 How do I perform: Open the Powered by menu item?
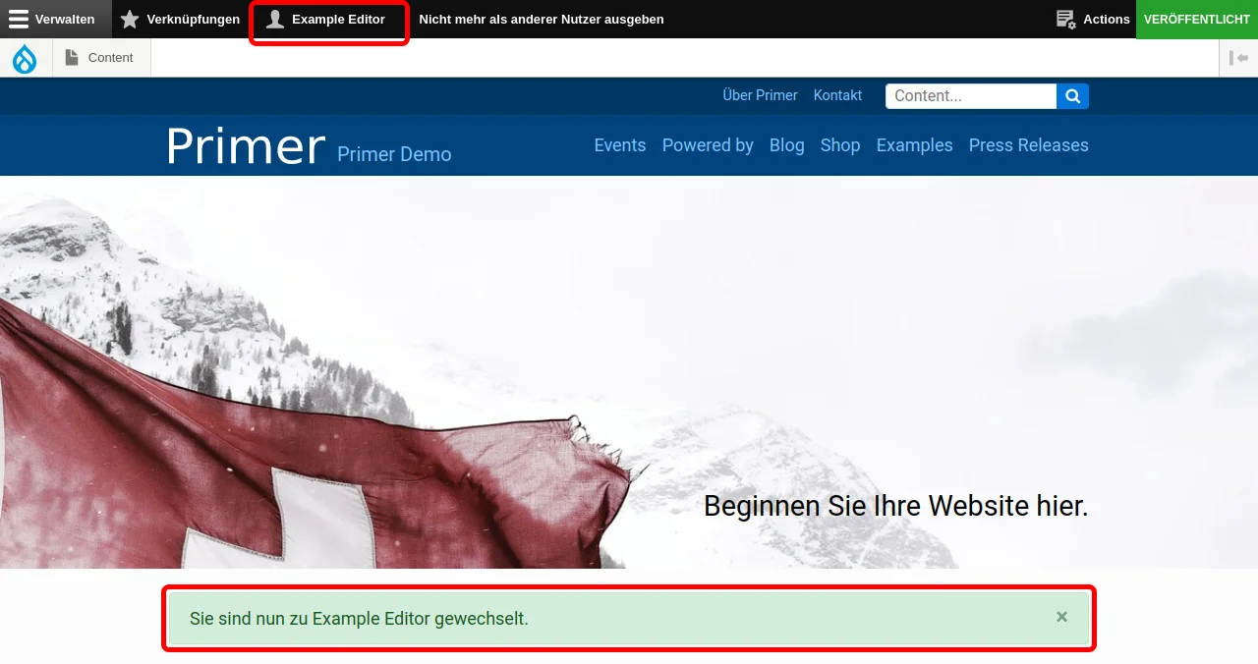(708, 145)
